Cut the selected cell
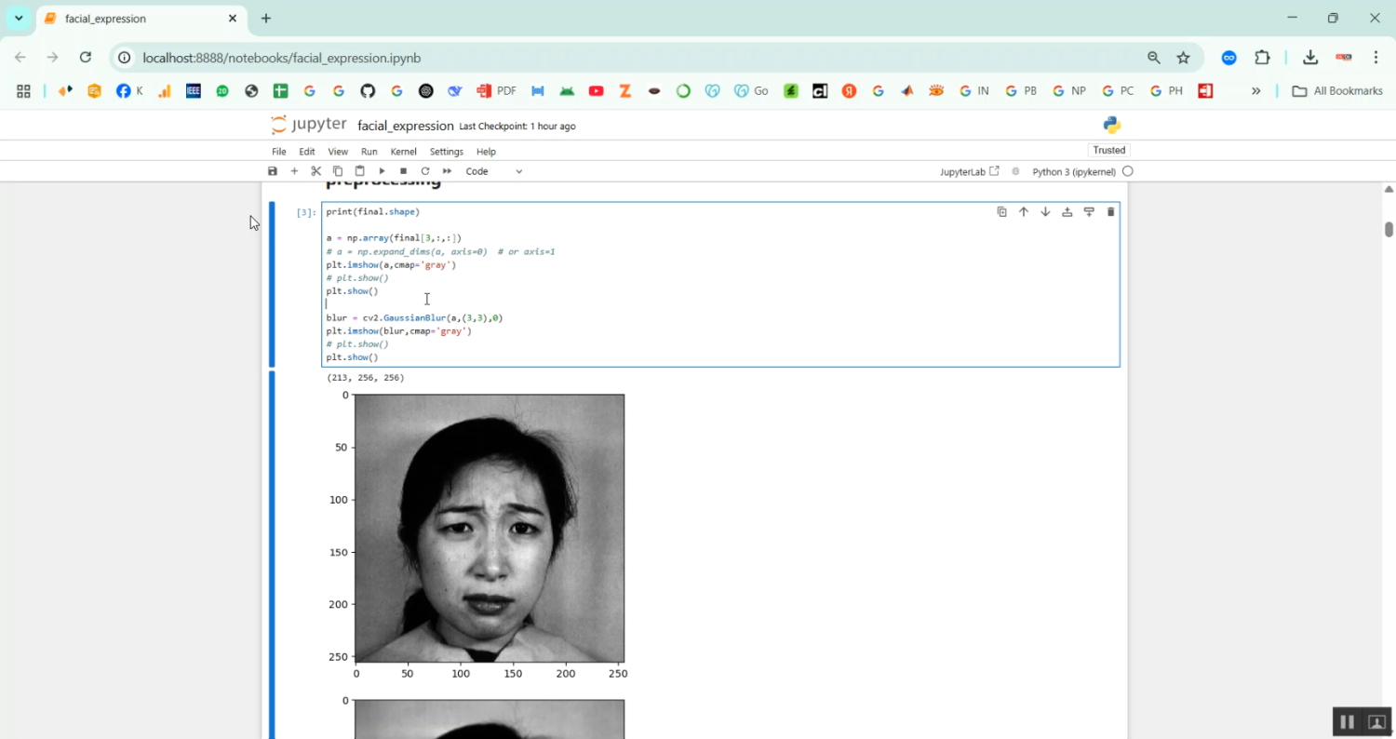 315,170
